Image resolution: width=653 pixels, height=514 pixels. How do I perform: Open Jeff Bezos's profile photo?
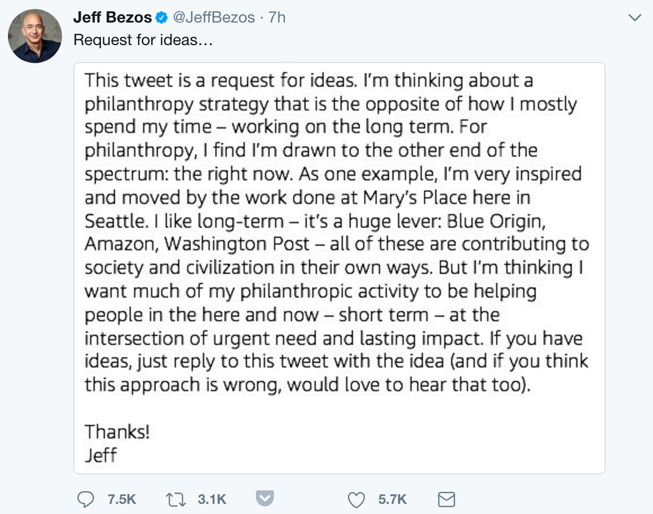pyautogui.click(x=35, y=36)
